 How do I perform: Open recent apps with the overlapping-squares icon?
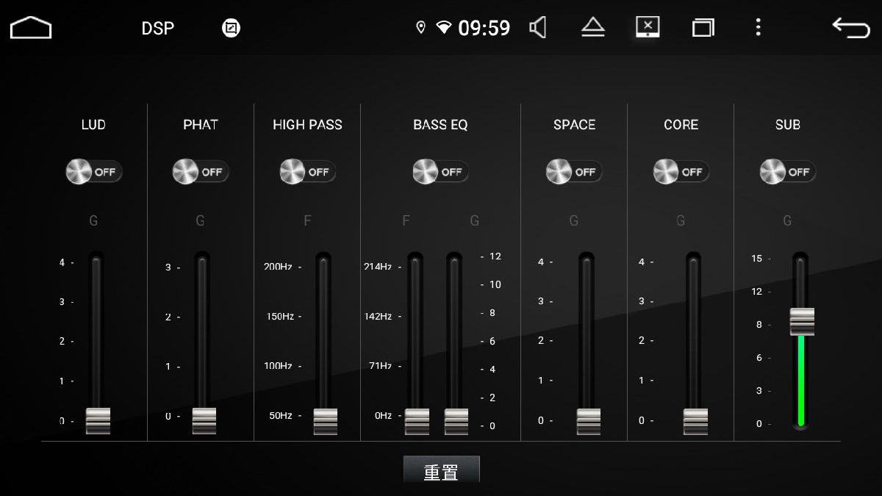tap(703, 27)
